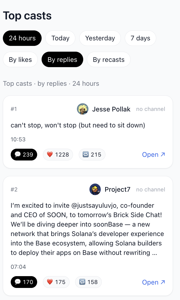Click the recast icon showing 215
The width and height of the screenshot is (180, 300).
(x=86, y=155)
